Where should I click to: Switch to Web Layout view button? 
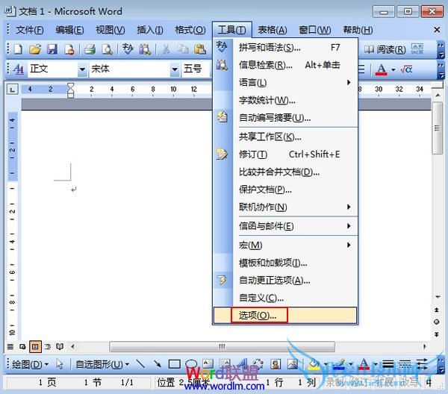click(22, 346)
